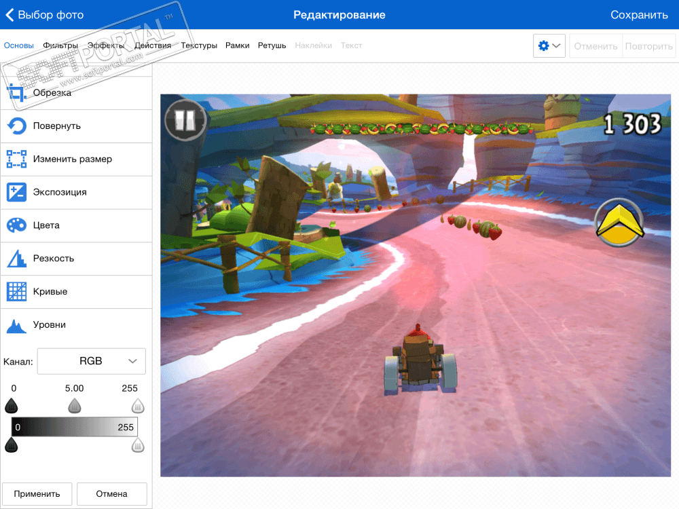Click the Отменить undo button

pyautogui.click(x=595, y=46)
